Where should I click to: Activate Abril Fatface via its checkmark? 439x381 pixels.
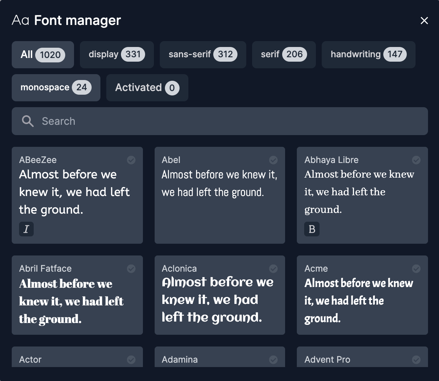point(131,269)
